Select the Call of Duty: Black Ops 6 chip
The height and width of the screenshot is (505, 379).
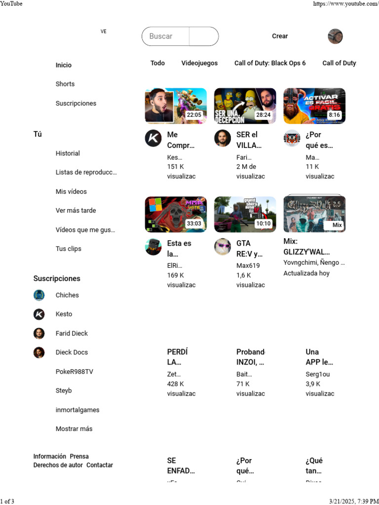click(270, 63)
